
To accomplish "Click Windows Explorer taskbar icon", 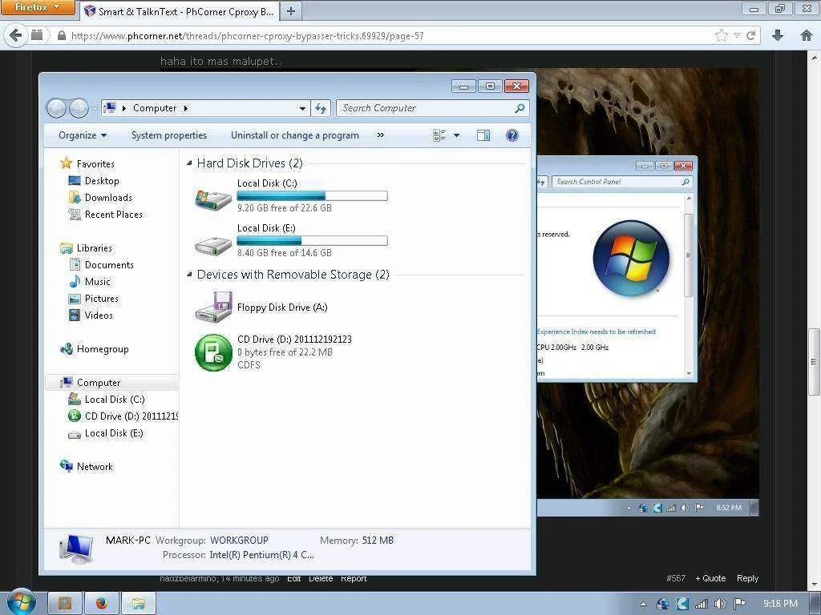I will 139,604.
